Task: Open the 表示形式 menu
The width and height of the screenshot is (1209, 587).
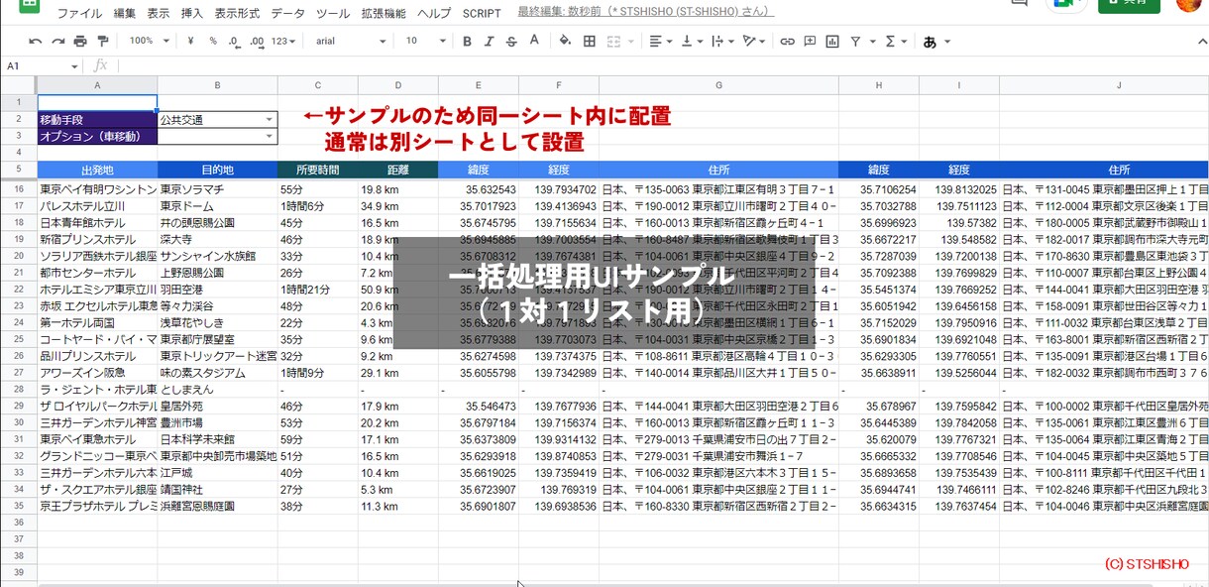Action: (237, 14)
